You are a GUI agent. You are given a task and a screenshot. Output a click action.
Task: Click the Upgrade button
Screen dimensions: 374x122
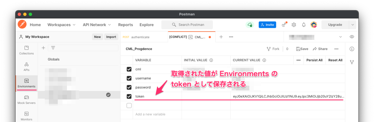(335, 25)
